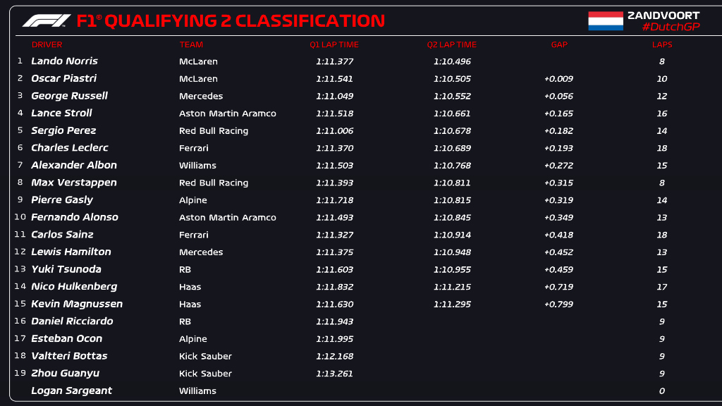Click the F1 logo in the header
The width and height of the screenshot is (722, 406).
[47, 20]
